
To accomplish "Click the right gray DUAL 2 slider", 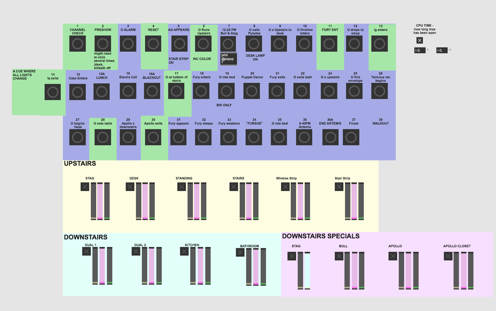I will [159, 266].
